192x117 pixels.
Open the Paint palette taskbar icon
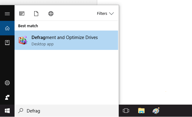click(156, 111)
